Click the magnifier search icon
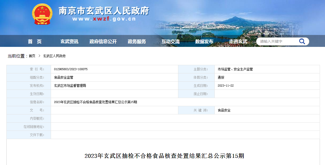This screenshot has height=165, width=325. pyautogui.click(x=302, y=41)
